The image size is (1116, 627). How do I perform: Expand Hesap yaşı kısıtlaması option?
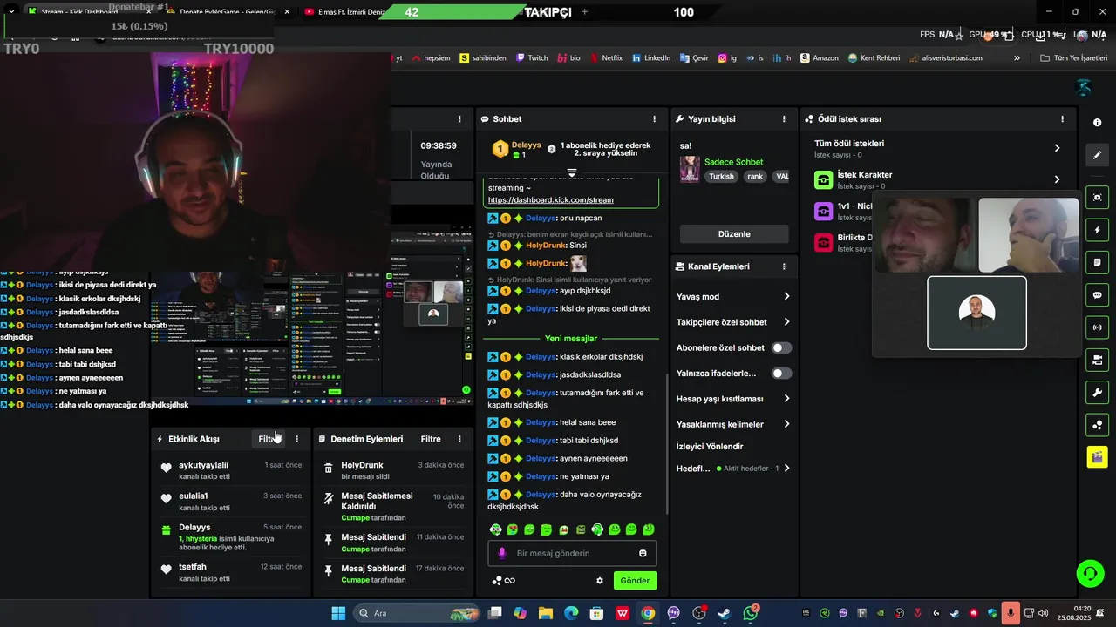(734, 399)
